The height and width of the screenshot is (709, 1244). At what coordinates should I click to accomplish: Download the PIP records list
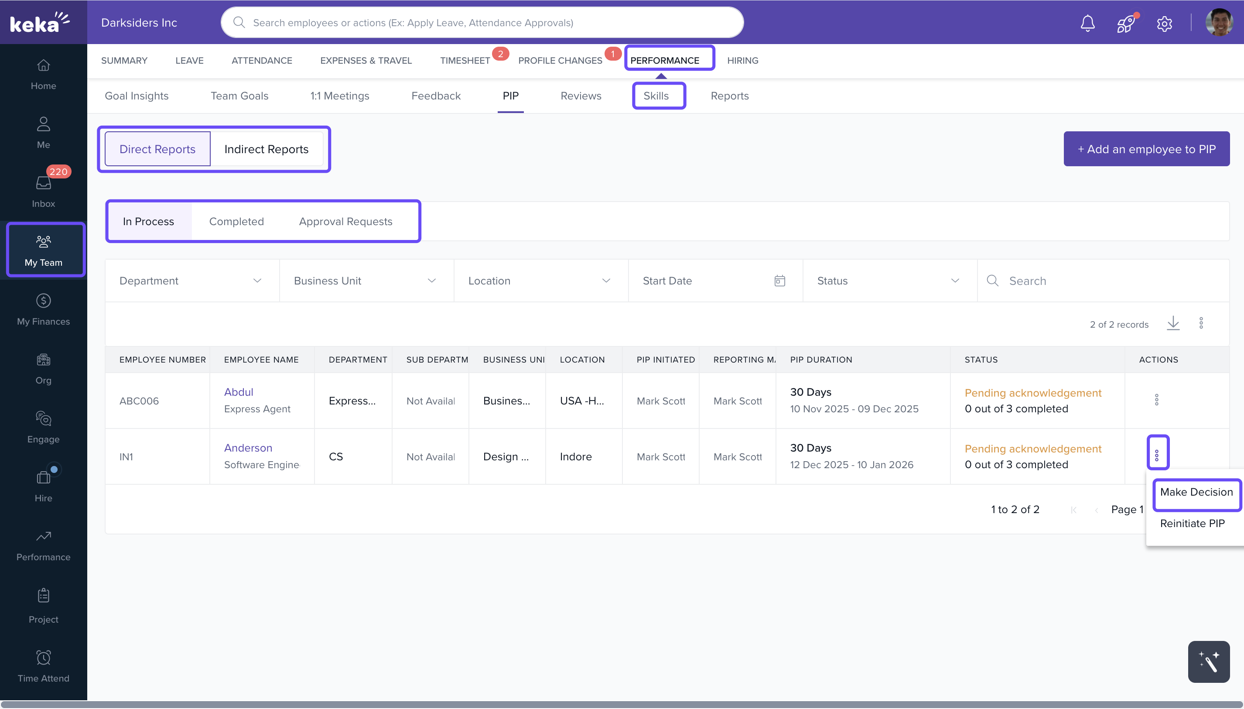point(1173,323)
